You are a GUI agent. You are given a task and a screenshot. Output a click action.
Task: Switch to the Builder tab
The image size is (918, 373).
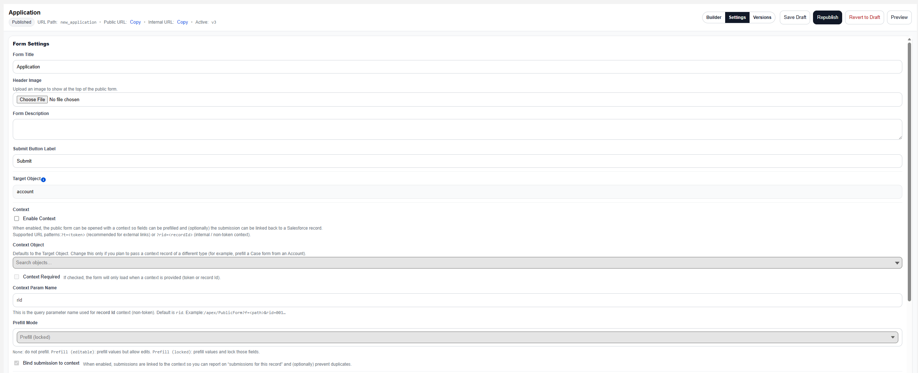[713, 17]
